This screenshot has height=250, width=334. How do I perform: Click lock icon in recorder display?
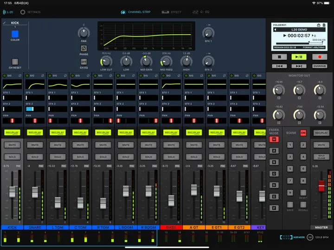[319, 25]
